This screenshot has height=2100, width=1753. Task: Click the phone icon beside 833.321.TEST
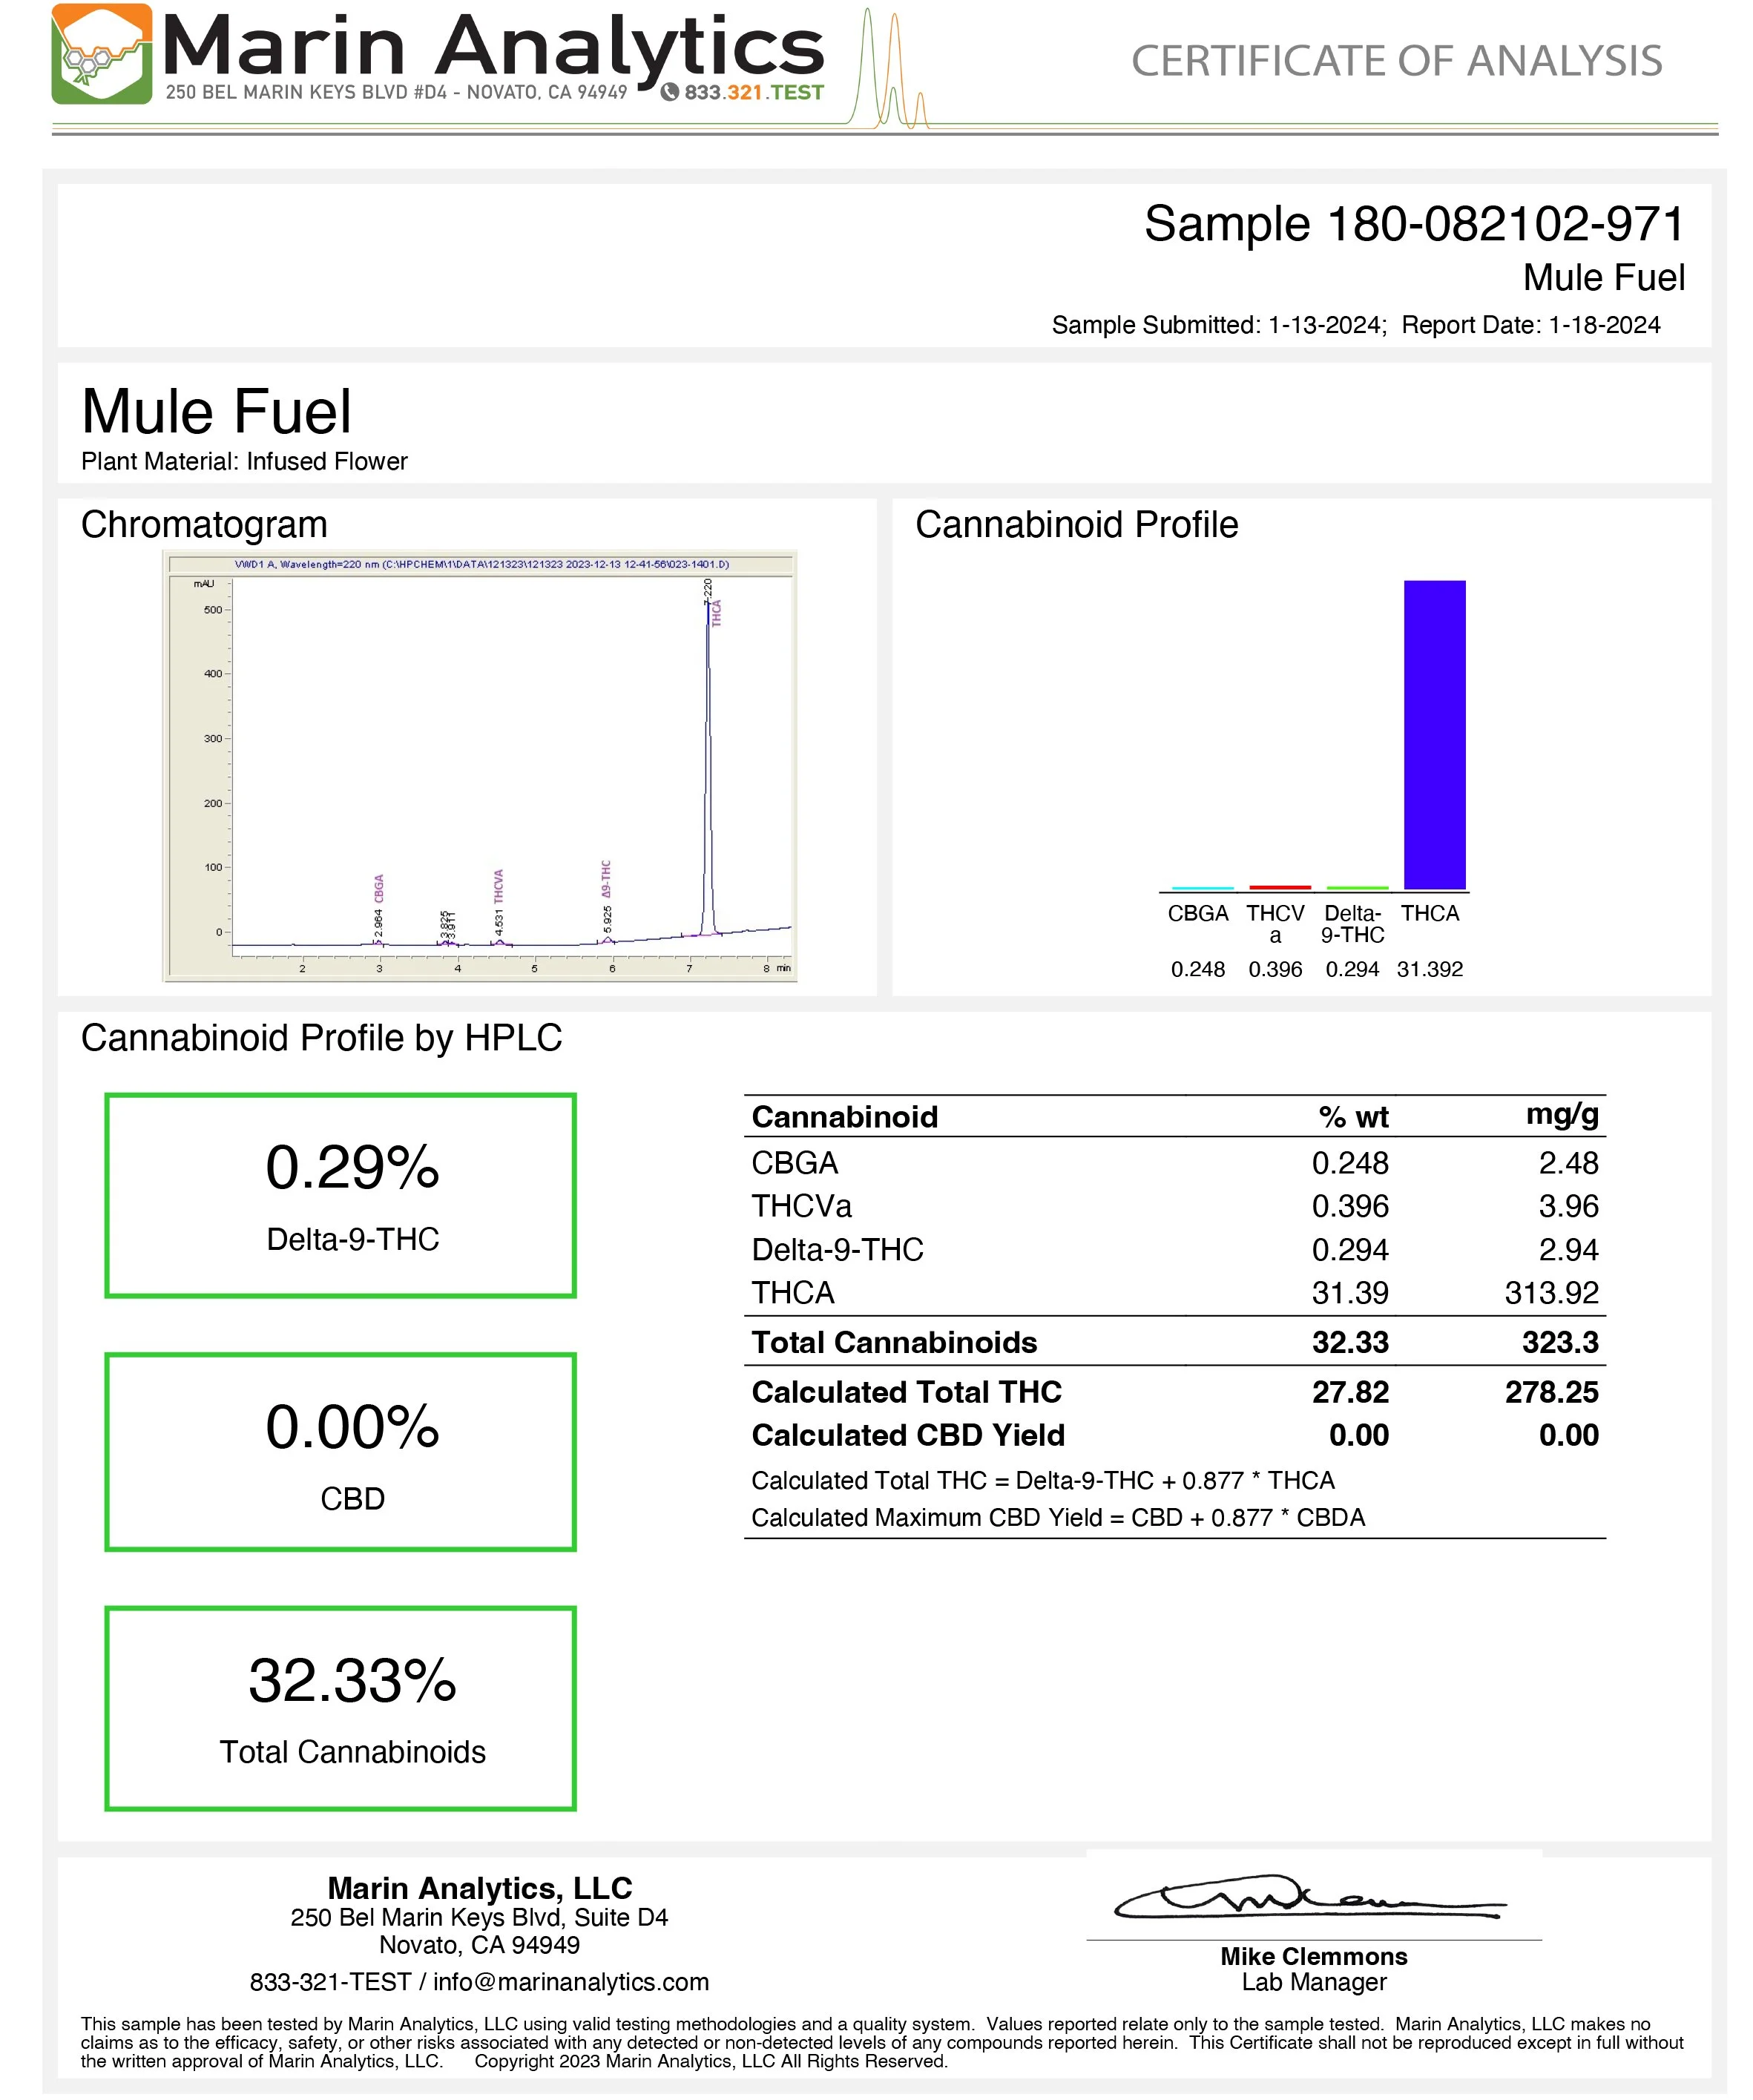point(670,92)
